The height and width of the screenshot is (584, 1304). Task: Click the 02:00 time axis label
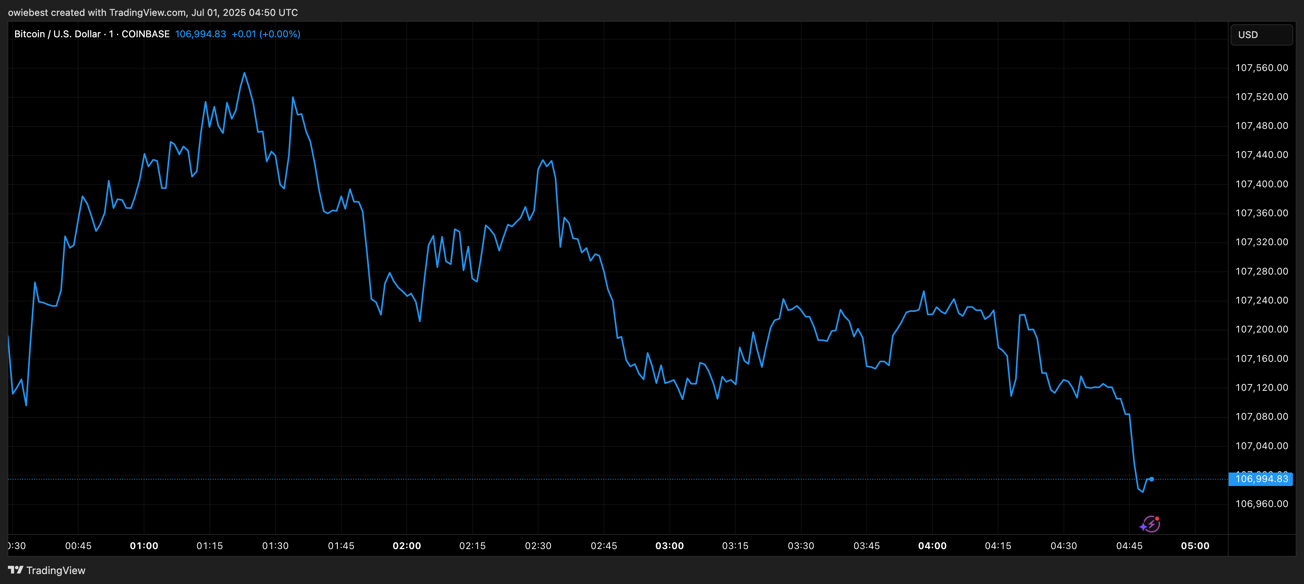[406, 546]
